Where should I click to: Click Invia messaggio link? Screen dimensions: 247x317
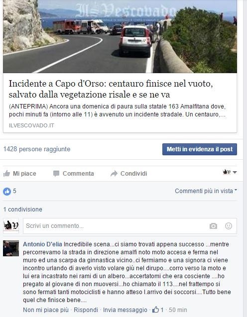tap(125, 310)
